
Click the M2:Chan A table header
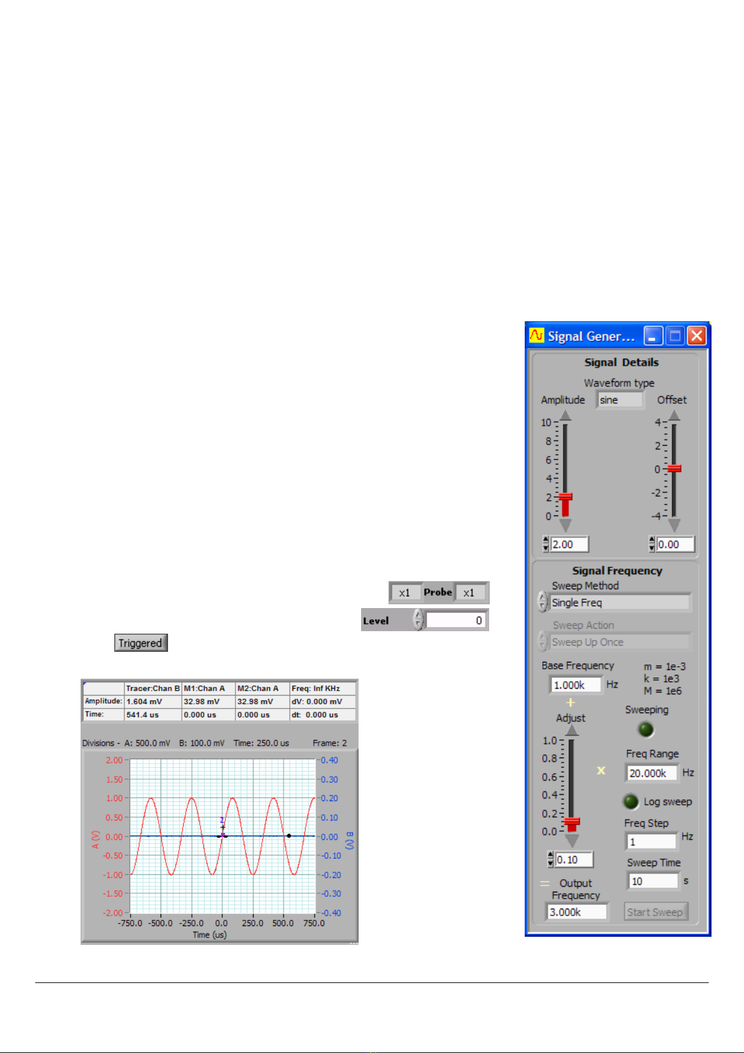[262, 688]
